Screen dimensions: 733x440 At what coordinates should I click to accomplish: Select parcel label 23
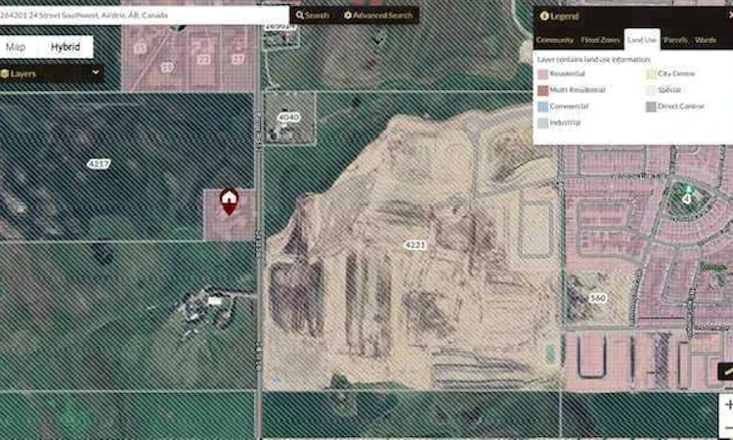pyautogui.click(x=203, y=60)
